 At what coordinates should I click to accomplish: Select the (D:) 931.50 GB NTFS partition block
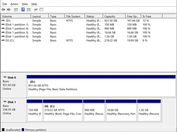101,86
